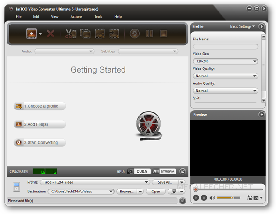276x214 pixels.
Task: Mute the preview speaker icon
Action: 212,198
